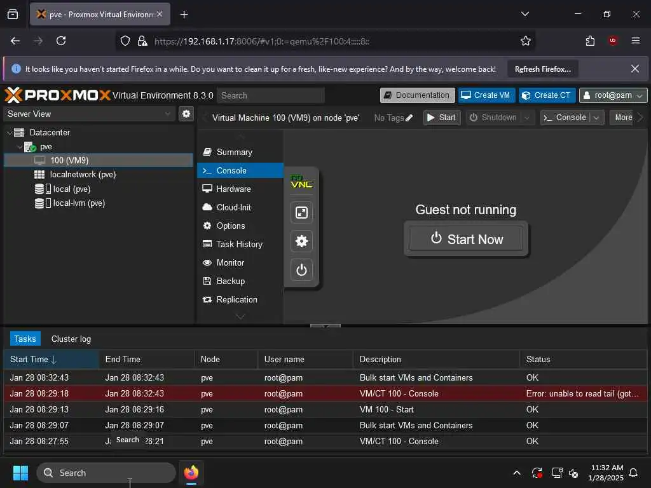This screenshot has width=651, height=488.
Task: Open Shutdown options dropdown arrow
Action: tap(527, 118)
